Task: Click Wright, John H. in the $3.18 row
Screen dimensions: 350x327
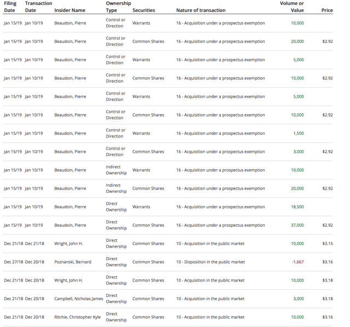Action: tap(68, 280)
